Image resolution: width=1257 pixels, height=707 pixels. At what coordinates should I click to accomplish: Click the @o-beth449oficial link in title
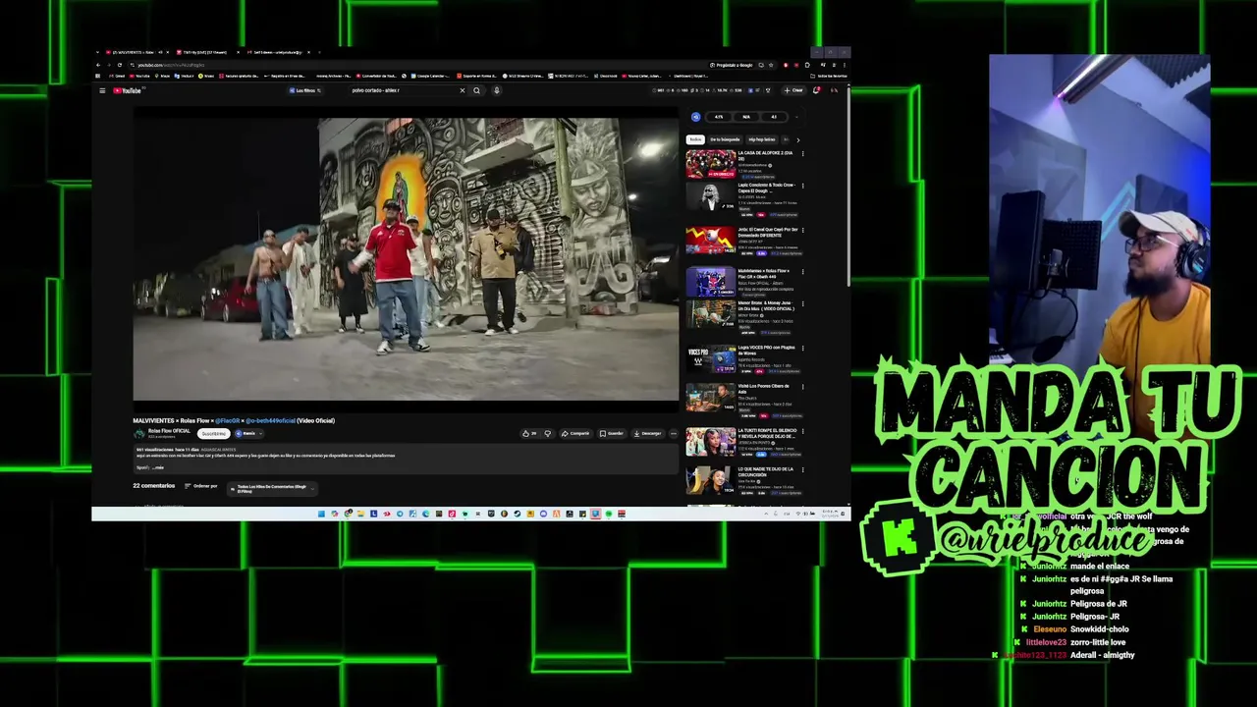(x=270, y=420)
